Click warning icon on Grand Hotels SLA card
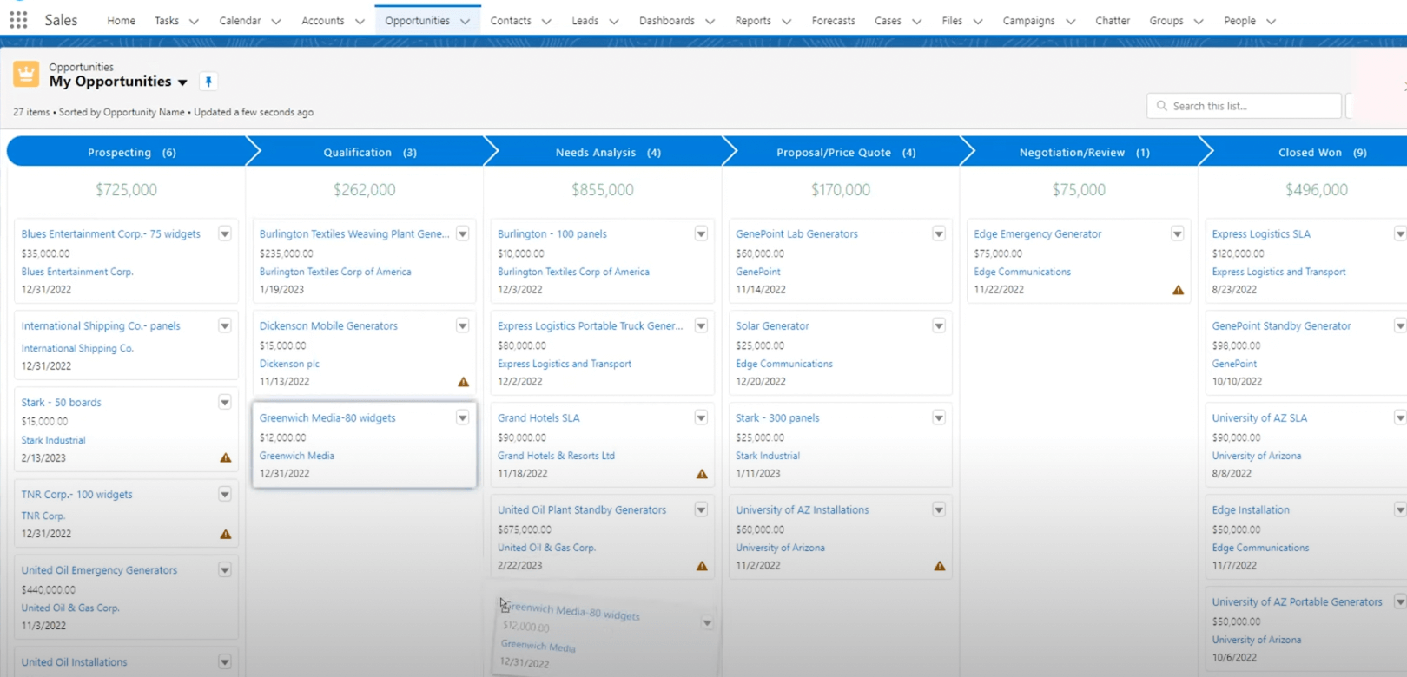The image size is (1407, 677). pos(702,474)
